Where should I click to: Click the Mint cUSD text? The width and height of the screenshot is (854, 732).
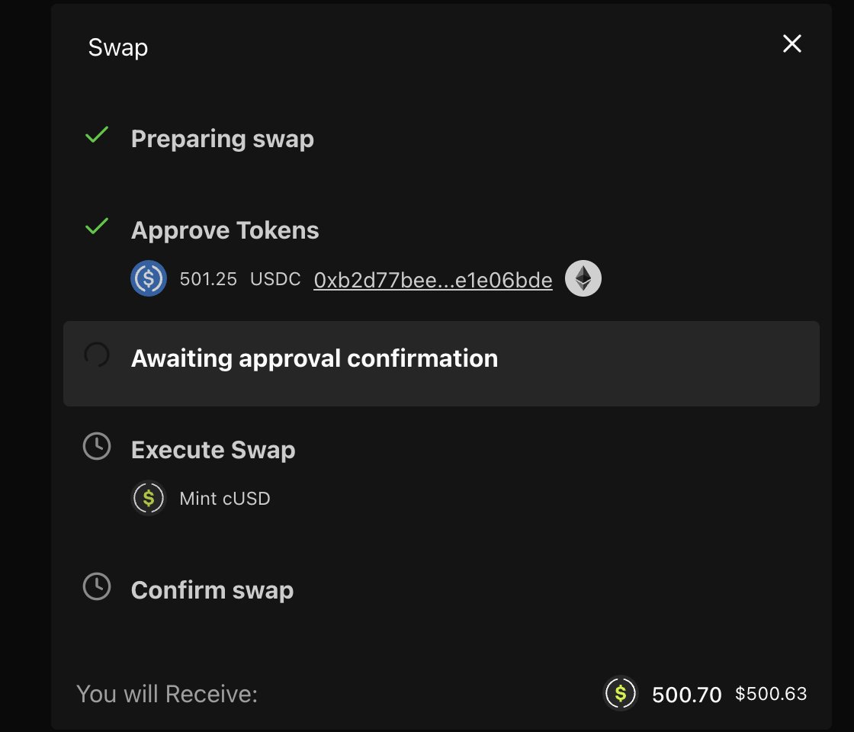point(225,499)
